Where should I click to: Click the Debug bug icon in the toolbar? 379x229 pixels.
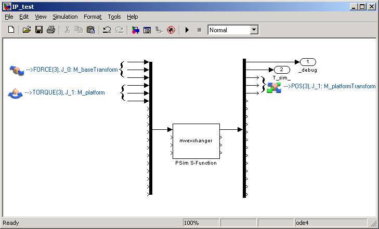point(170,30)
